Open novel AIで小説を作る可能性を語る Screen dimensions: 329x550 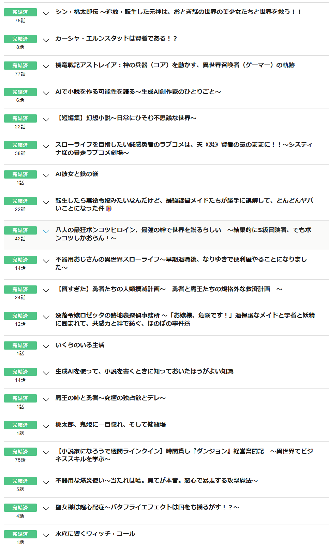click(x=138, y=91)
